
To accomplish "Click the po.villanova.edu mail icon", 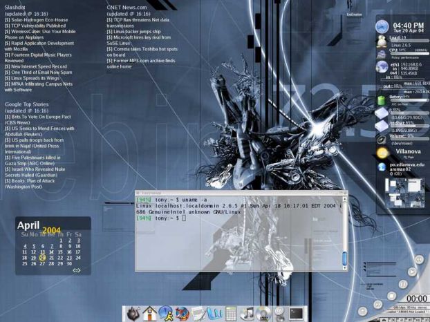I will pyautogui.click(x=382, y=167).
